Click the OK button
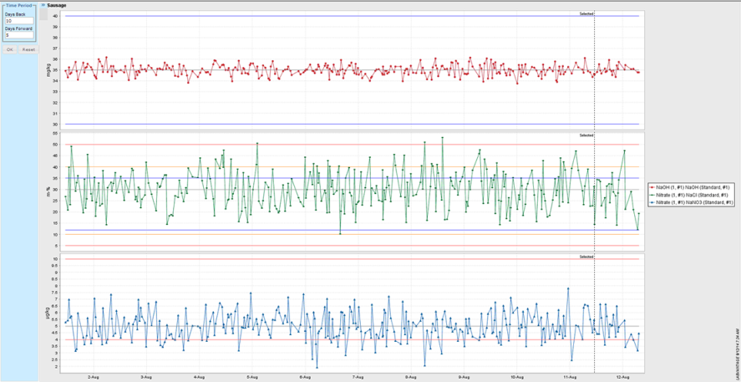Screen dimensions: 741x382 (10, 49)
